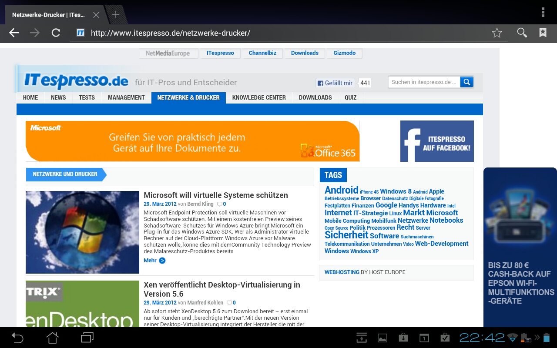Open the browser overflow menu

[543, 12]
